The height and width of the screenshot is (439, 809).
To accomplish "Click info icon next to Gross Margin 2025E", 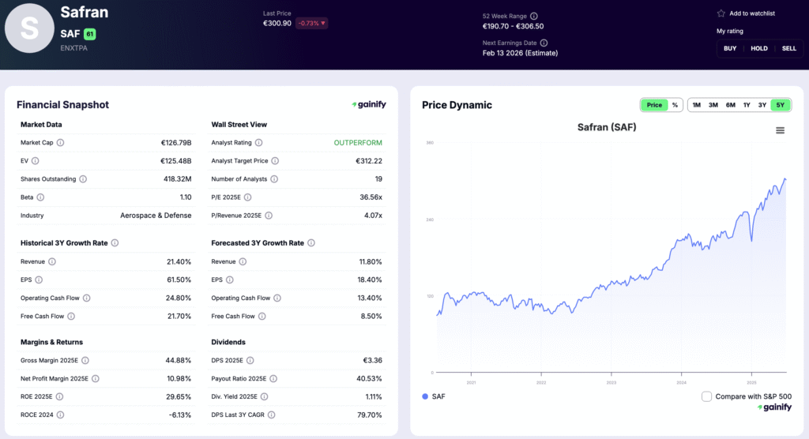I will [85, 360].
